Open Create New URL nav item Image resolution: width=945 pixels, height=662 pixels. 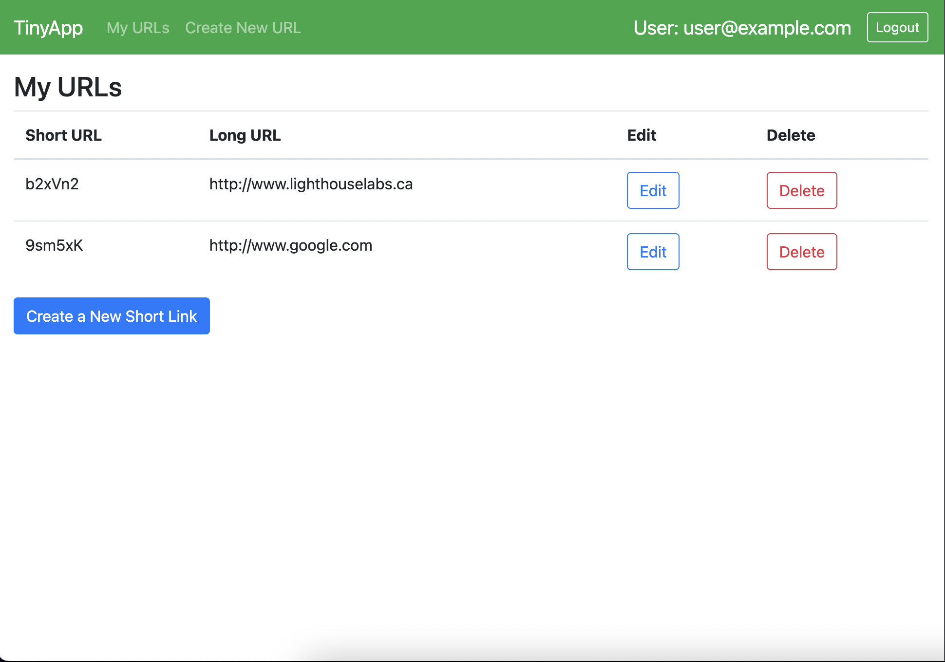(x=243, y=28)
